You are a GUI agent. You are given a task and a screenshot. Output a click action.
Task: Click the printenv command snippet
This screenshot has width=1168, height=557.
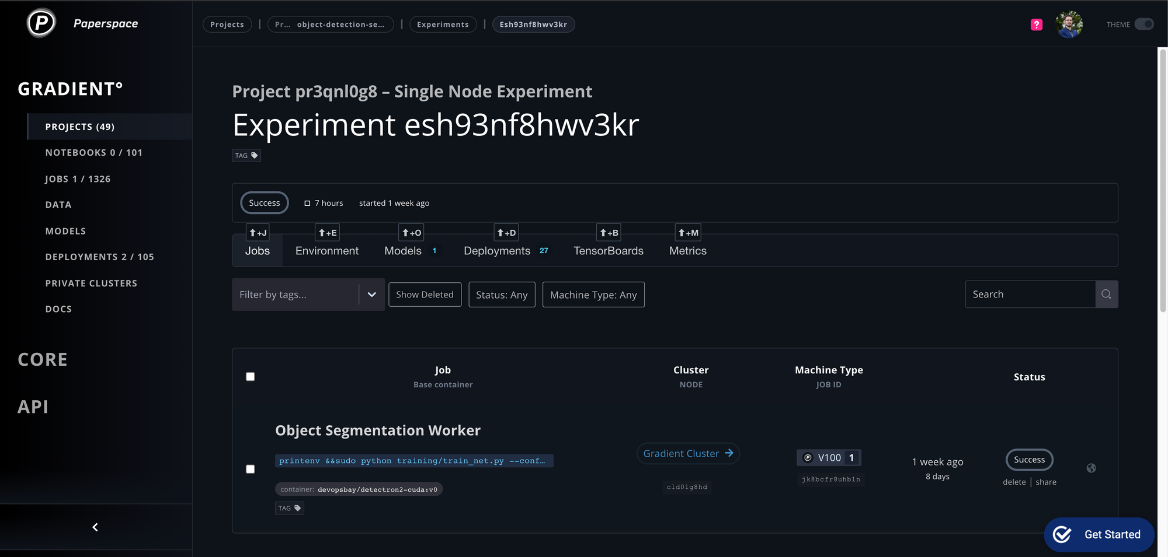[x=414, y=461]
